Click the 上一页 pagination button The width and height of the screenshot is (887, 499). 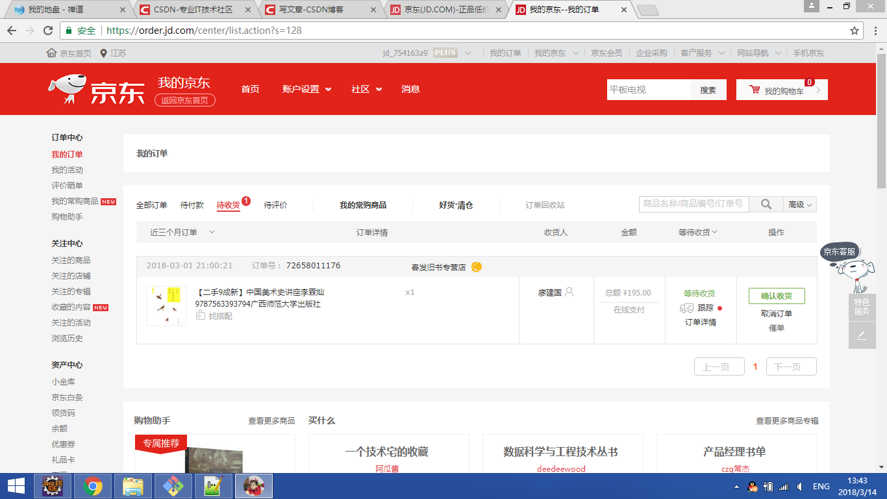point(719,366)
